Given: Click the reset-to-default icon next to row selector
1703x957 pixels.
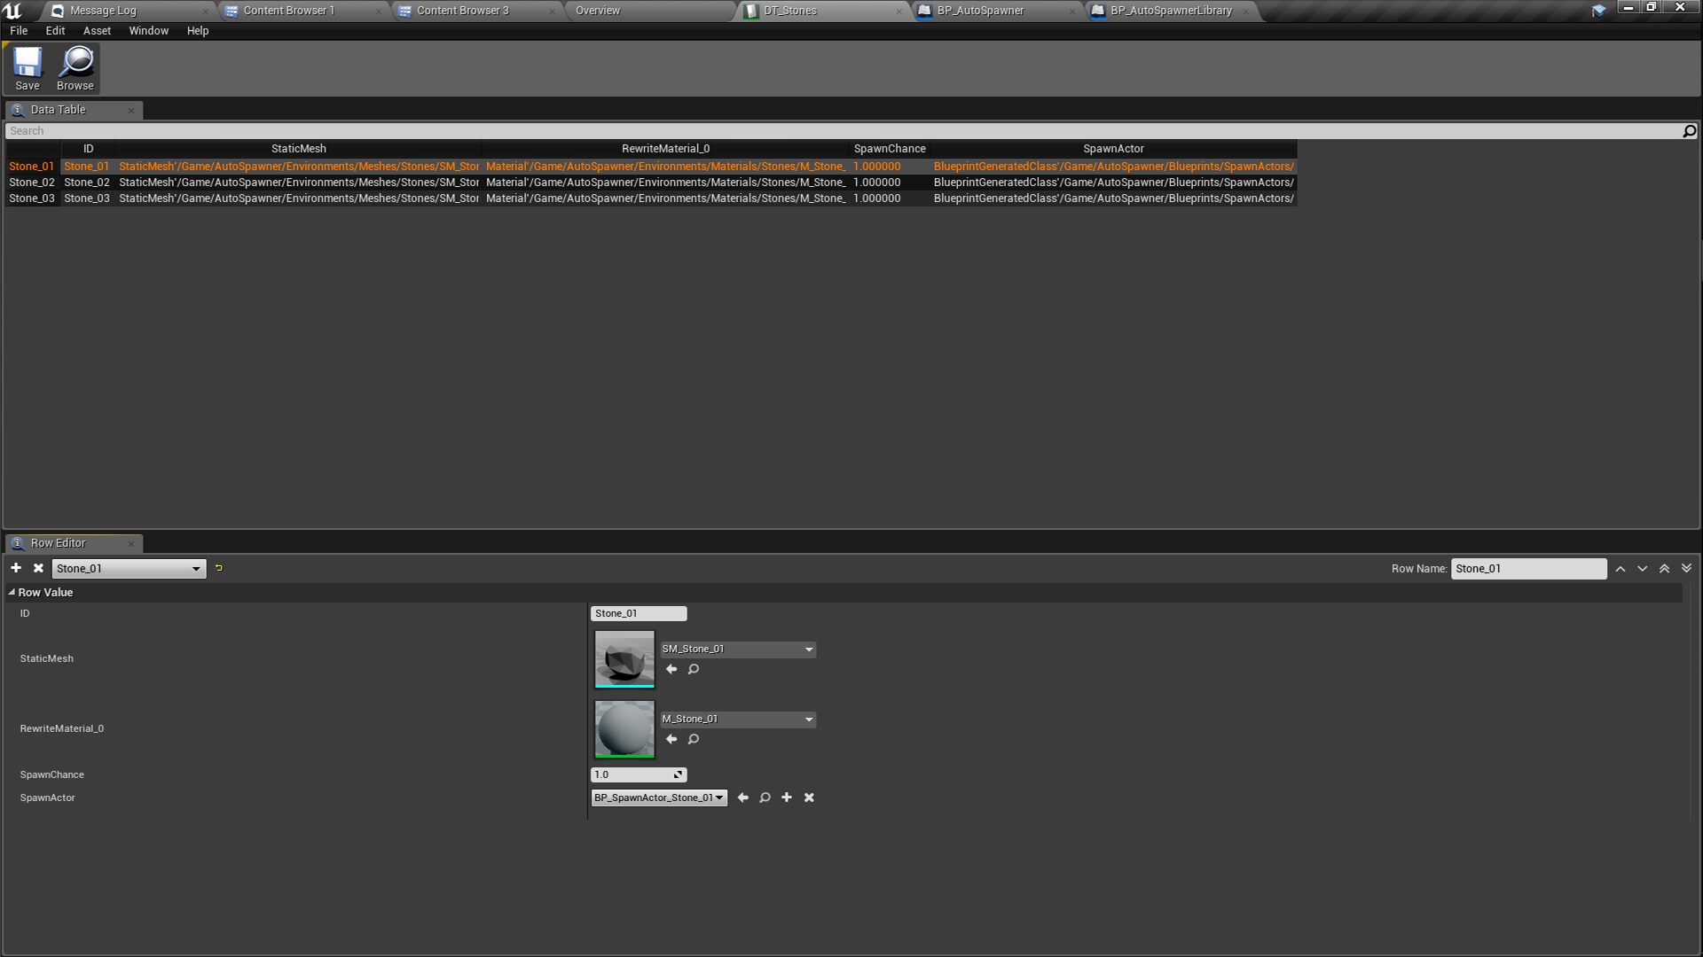Looking at the screenshot, I should [218, 568].
